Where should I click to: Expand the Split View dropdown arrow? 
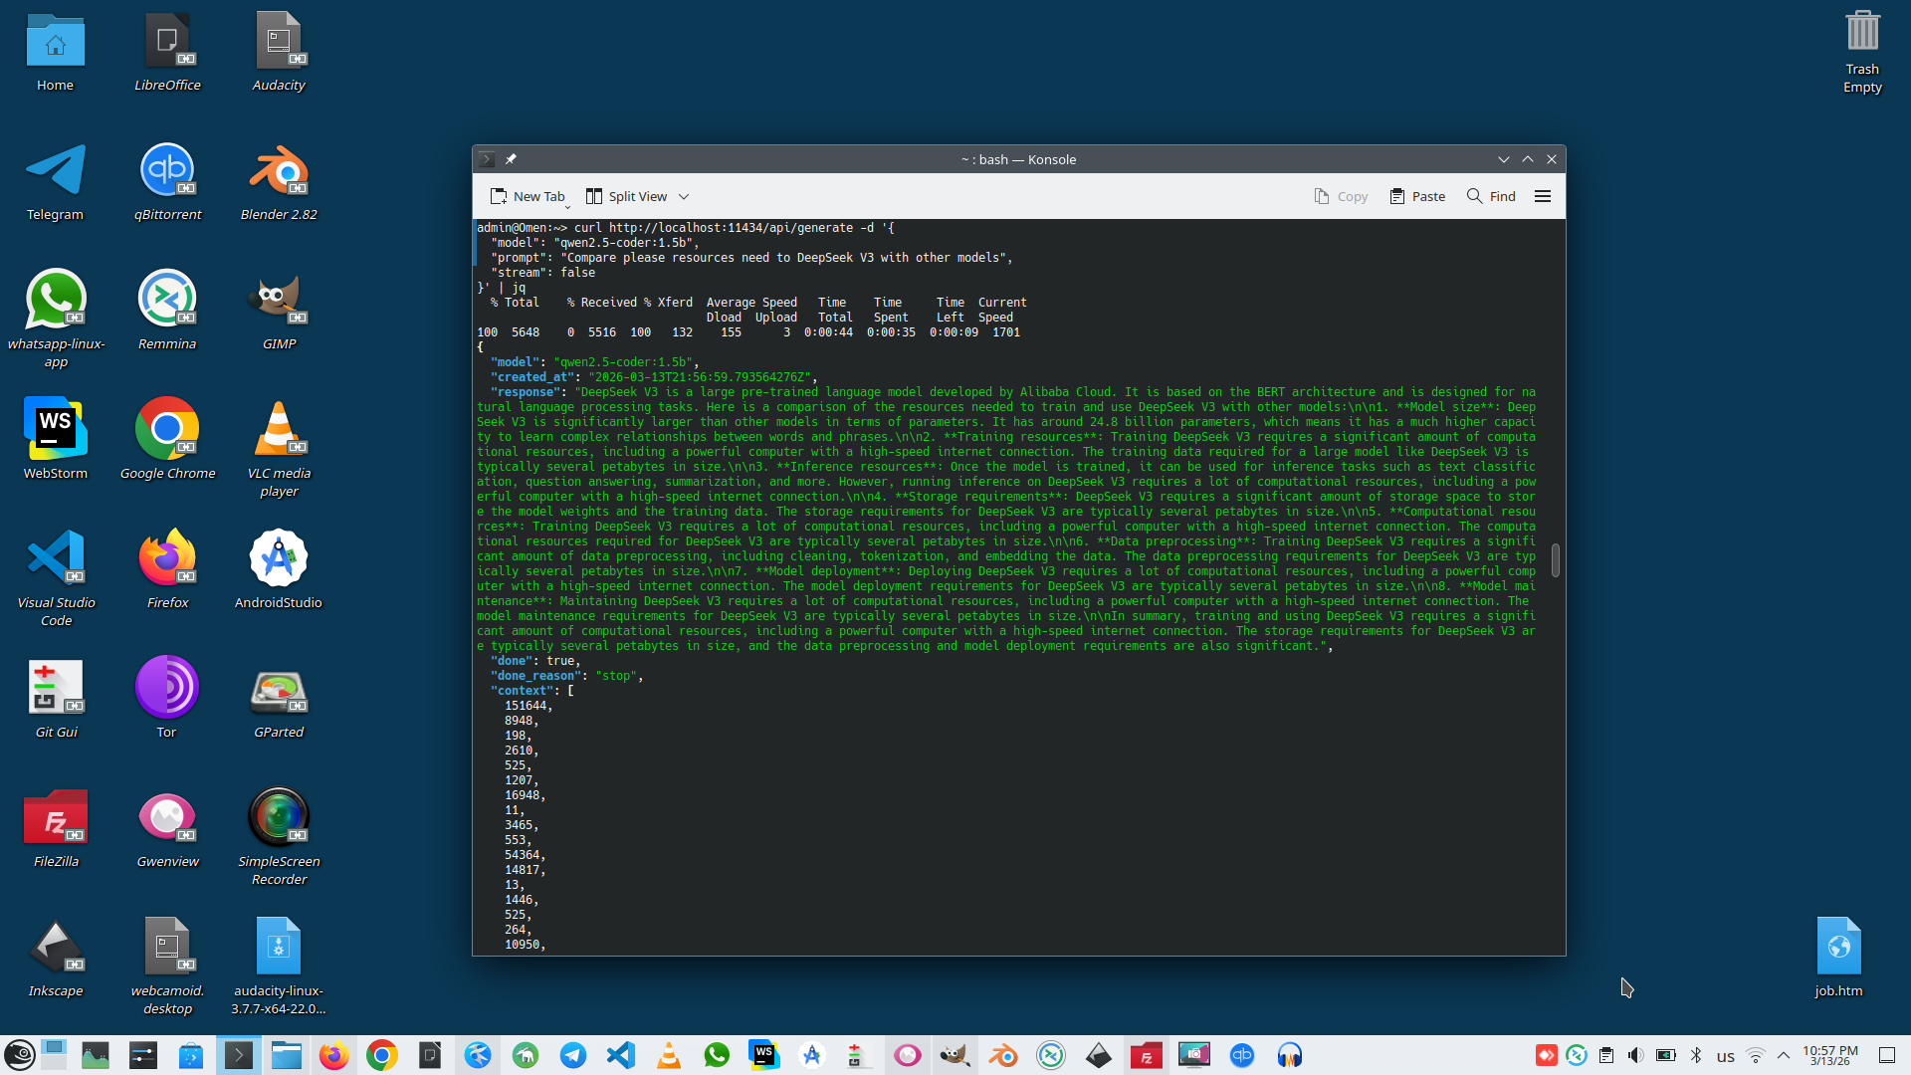pos(684,197)
